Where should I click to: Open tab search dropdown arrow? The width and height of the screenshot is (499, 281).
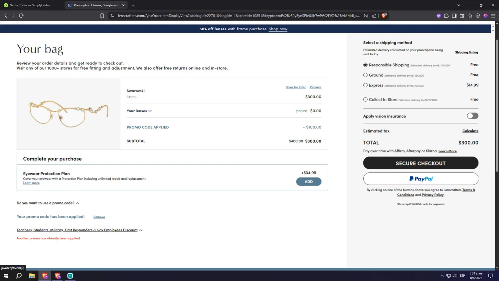(458, 5)
